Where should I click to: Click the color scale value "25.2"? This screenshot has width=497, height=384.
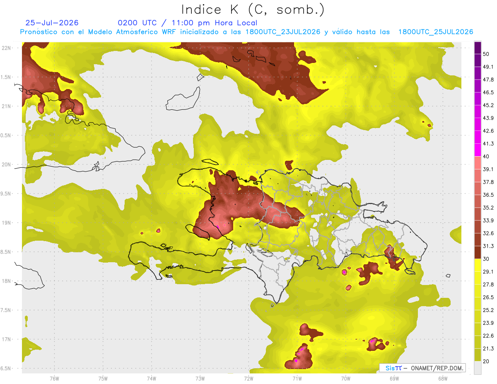(x=488, y=310)
